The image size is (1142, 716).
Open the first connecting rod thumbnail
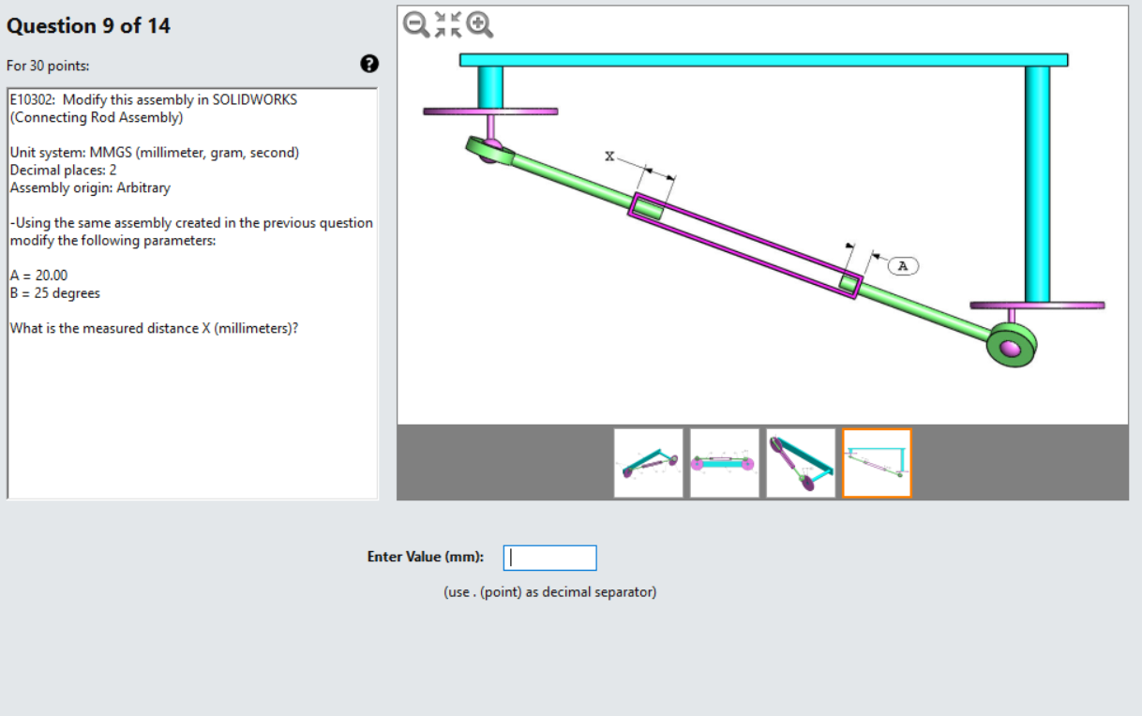point(648,462)
